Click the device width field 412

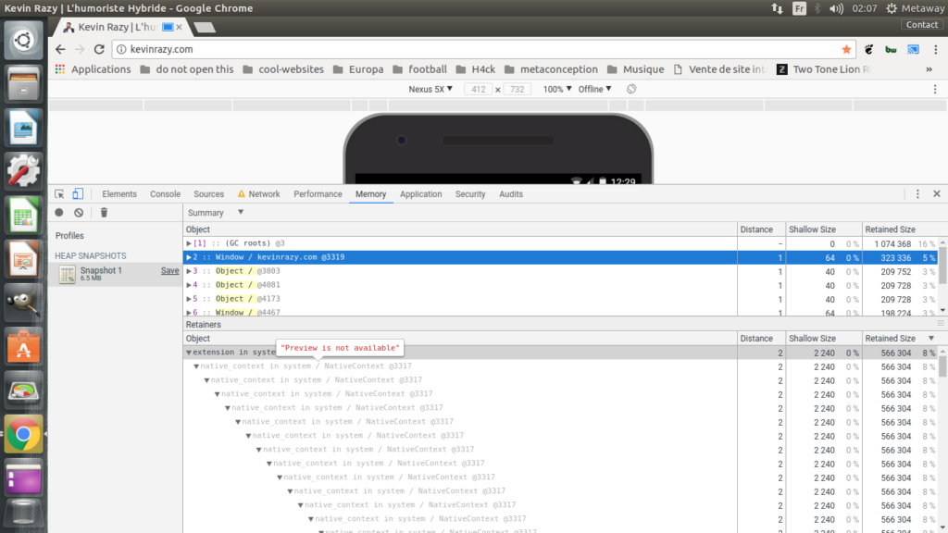point(479,89)
